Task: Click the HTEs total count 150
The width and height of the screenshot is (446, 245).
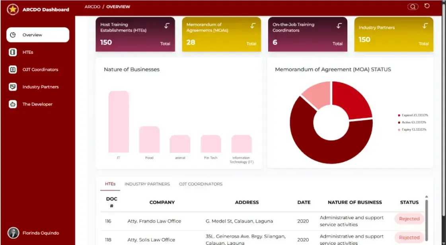Action: click(106, 42)
